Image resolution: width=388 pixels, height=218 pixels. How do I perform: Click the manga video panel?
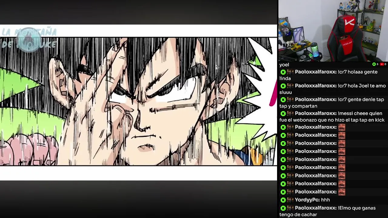pyautogui.click(x=139, y=102)
